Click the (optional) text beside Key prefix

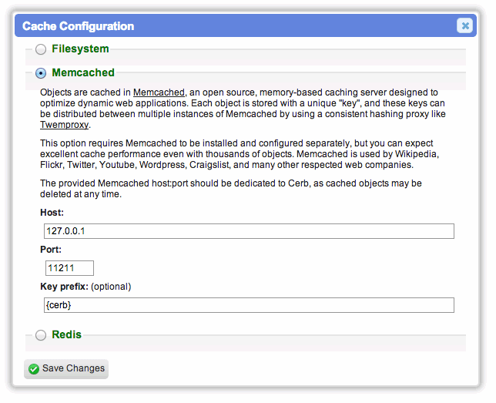(111, 287)
